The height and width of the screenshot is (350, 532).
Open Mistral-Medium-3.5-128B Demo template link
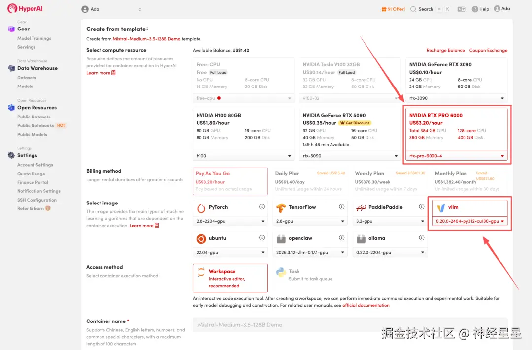click(147, 39)
